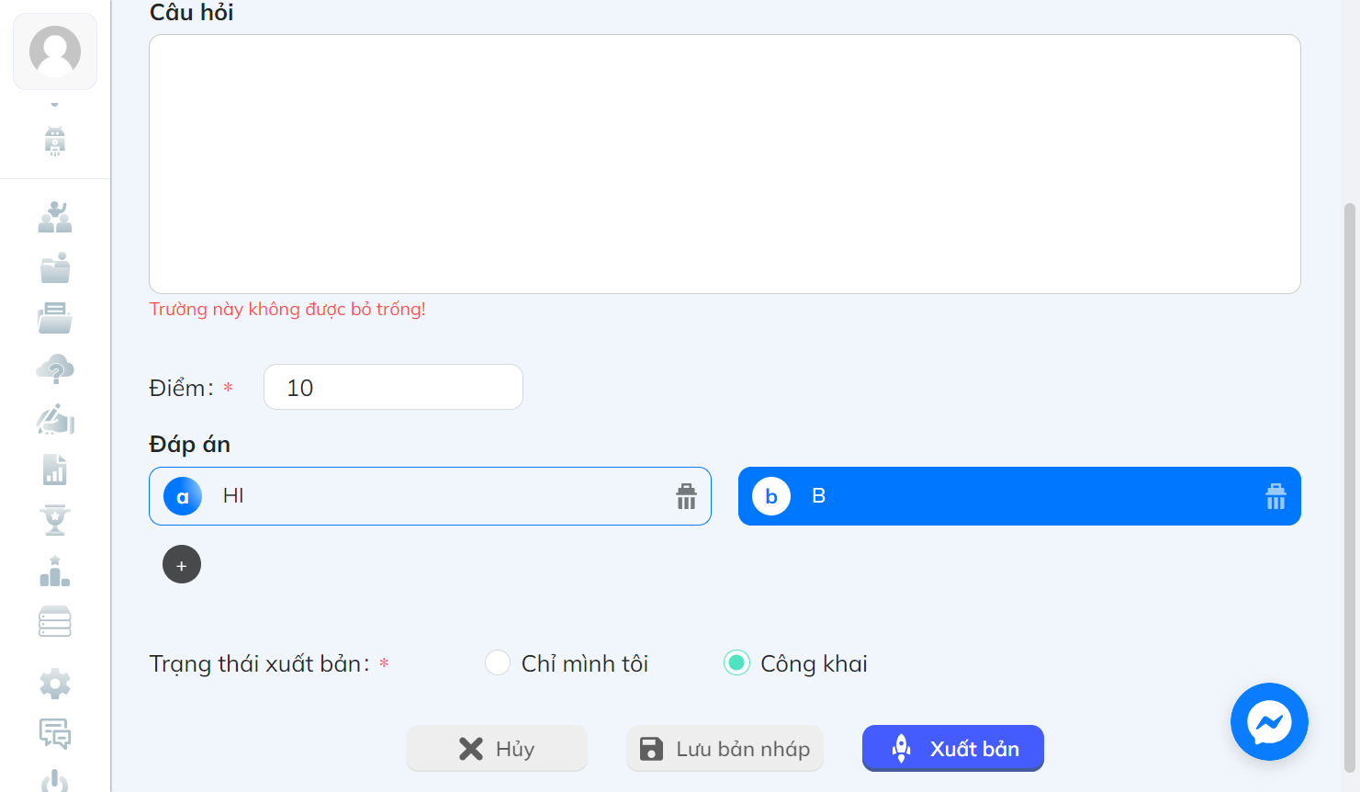Mark answer a as correct via letter circle
Screen dimensions: 1360x792
[x=183, y=496]
